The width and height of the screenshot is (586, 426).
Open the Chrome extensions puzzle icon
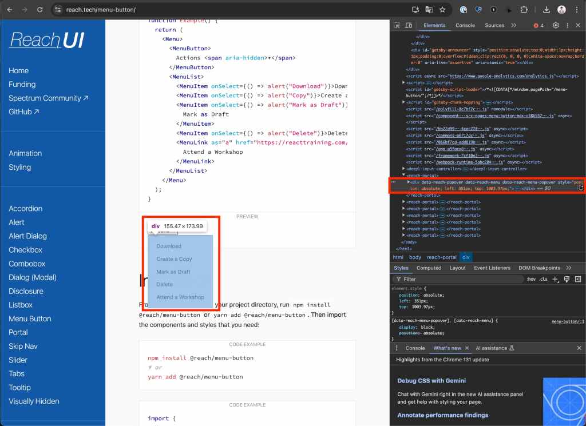(x=523, y=10)
